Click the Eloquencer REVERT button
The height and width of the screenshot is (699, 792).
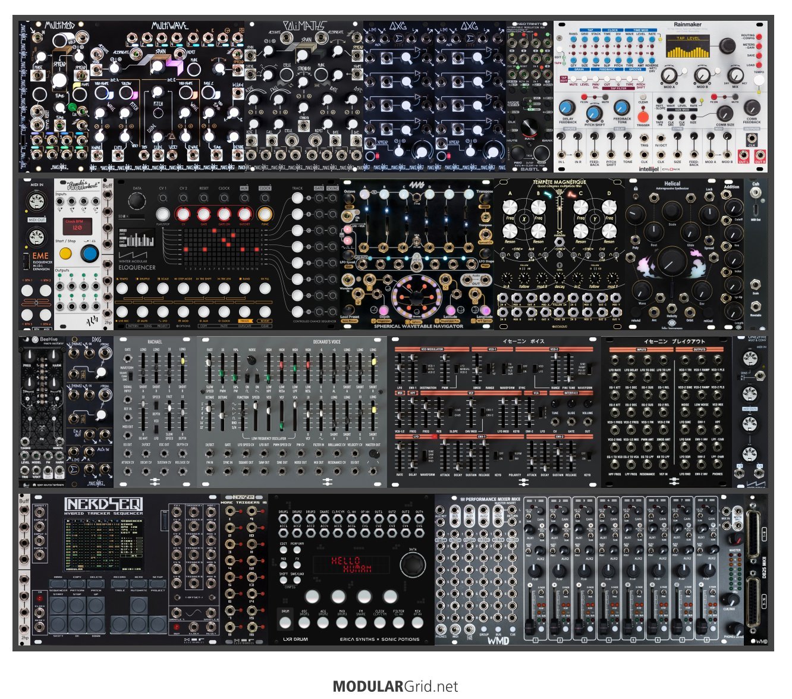click(265, 311)
